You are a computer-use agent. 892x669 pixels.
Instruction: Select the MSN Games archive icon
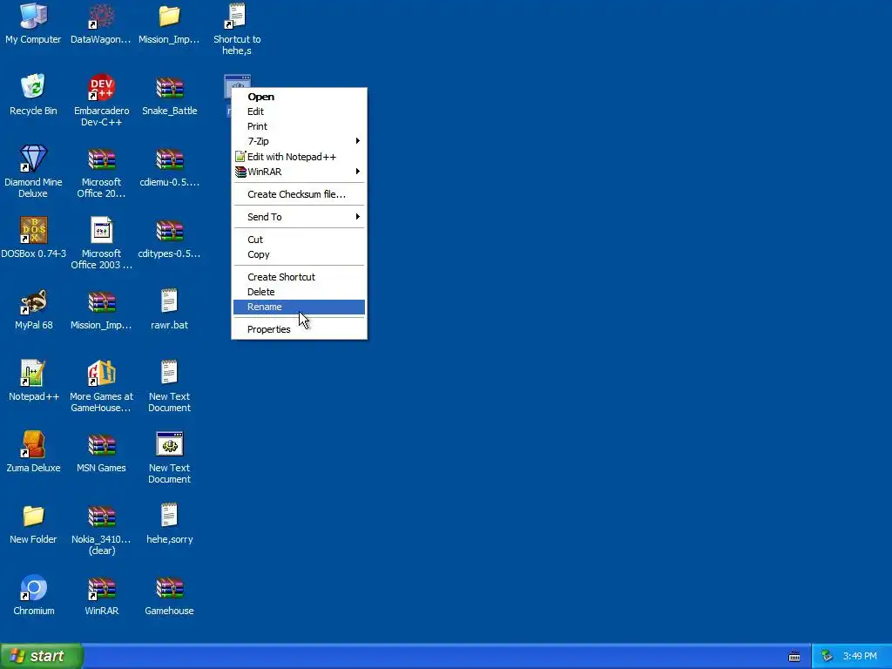click(x=101, y=445)
